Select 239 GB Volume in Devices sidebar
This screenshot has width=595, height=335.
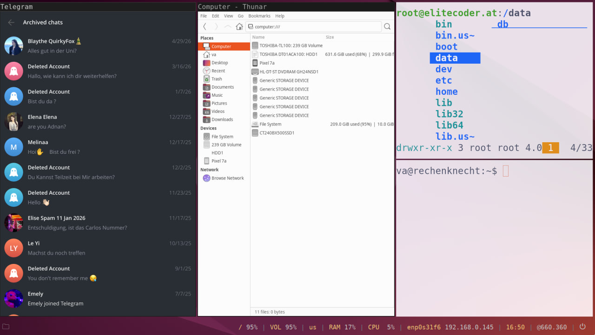tap(224, 145)
